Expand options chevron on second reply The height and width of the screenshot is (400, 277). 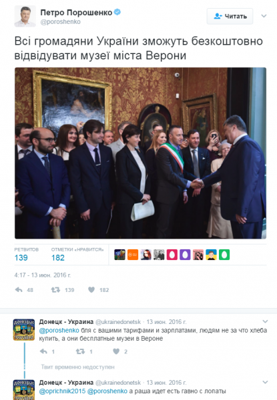pos(265,382)
